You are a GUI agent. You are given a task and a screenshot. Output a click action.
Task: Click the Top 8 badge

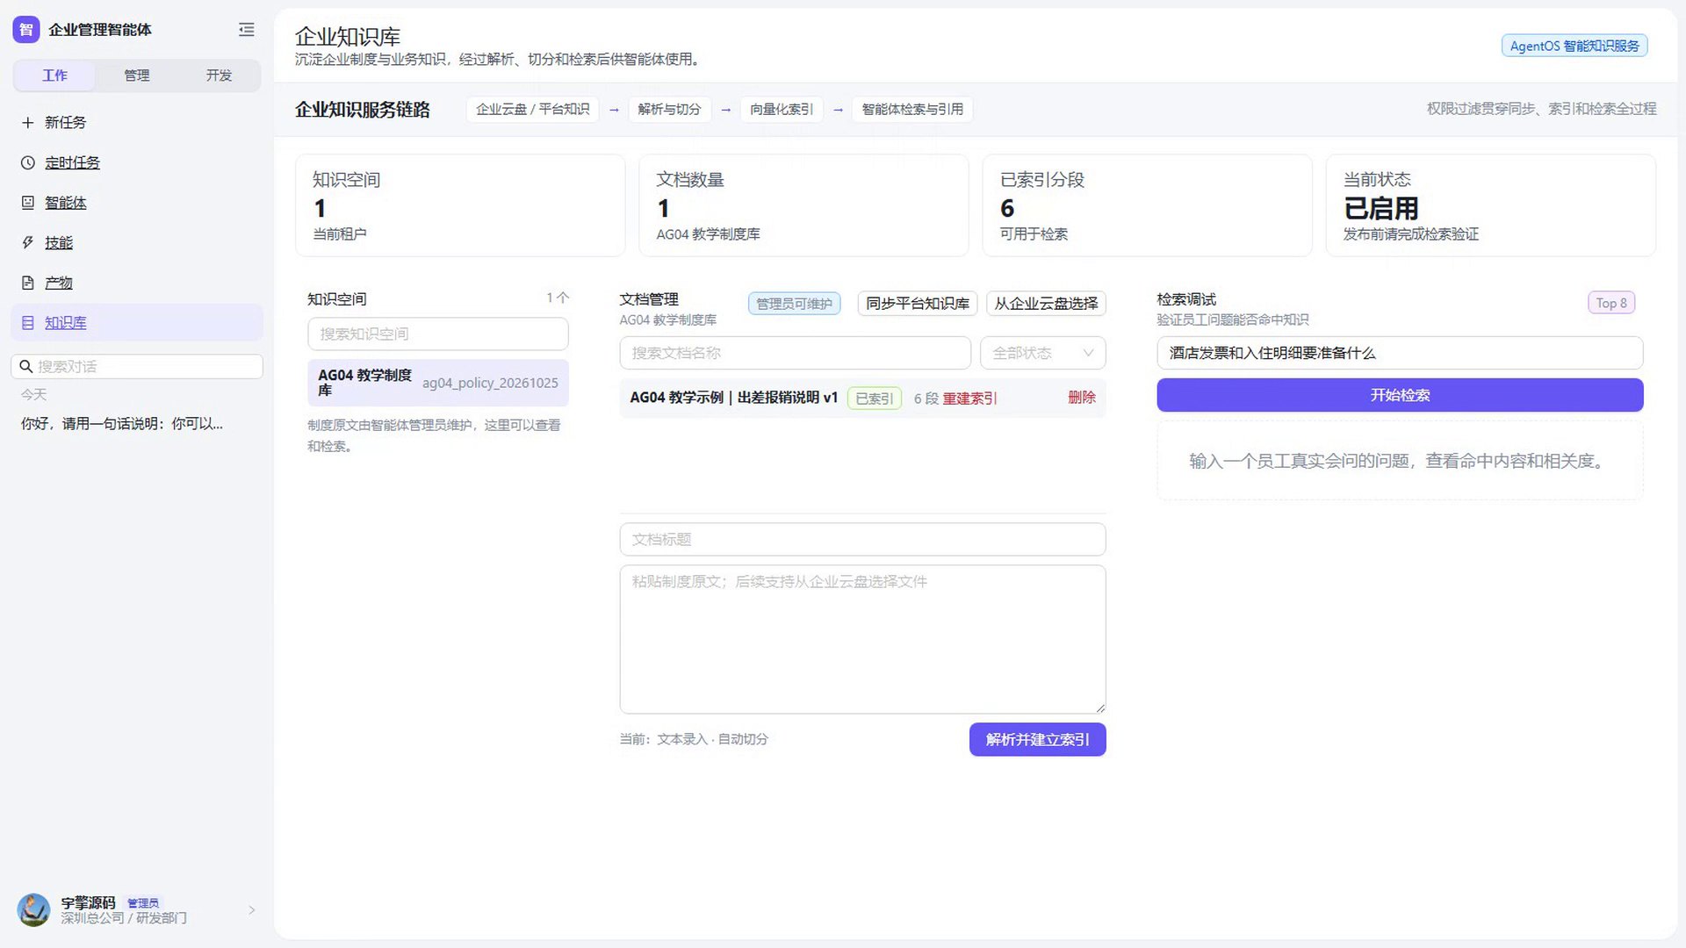1611,303
